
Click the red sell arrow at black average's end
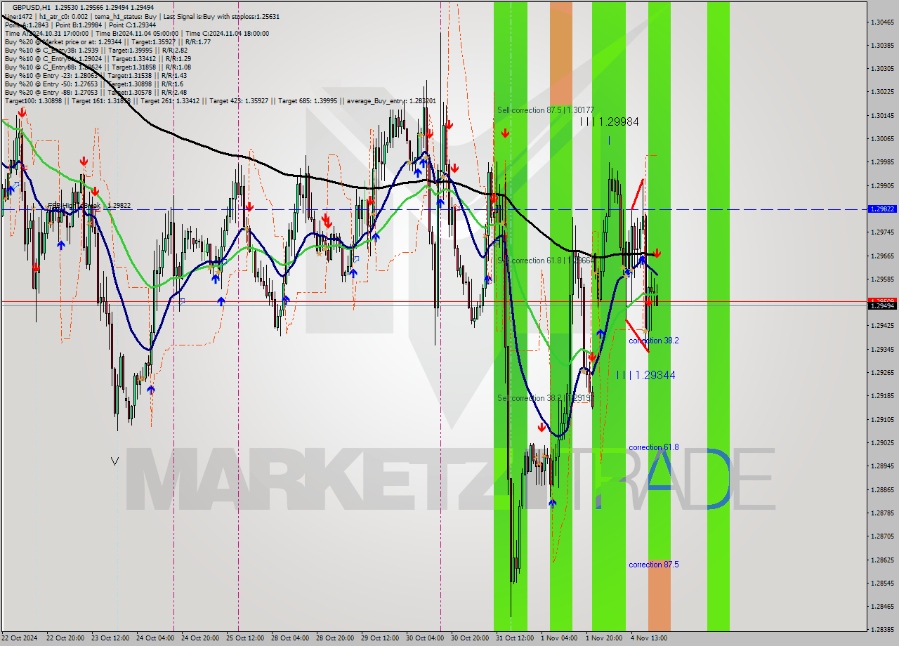point(657,253)
